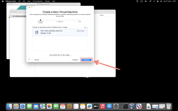Screen dimensions: 178x111
Task: Open Contacts from the Dock
Action: 69,106
